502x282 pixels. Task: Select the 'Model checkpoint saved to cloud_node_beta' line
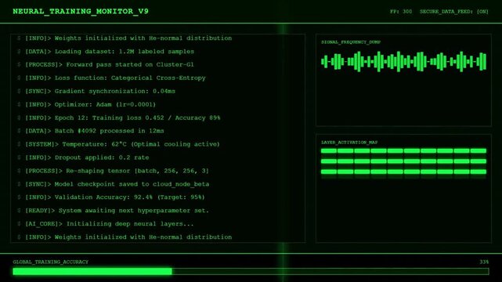[x=114, y=184]
